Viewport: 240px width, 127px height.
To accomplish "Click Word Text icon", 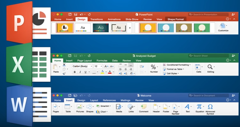I will click(x=187, y=106).
